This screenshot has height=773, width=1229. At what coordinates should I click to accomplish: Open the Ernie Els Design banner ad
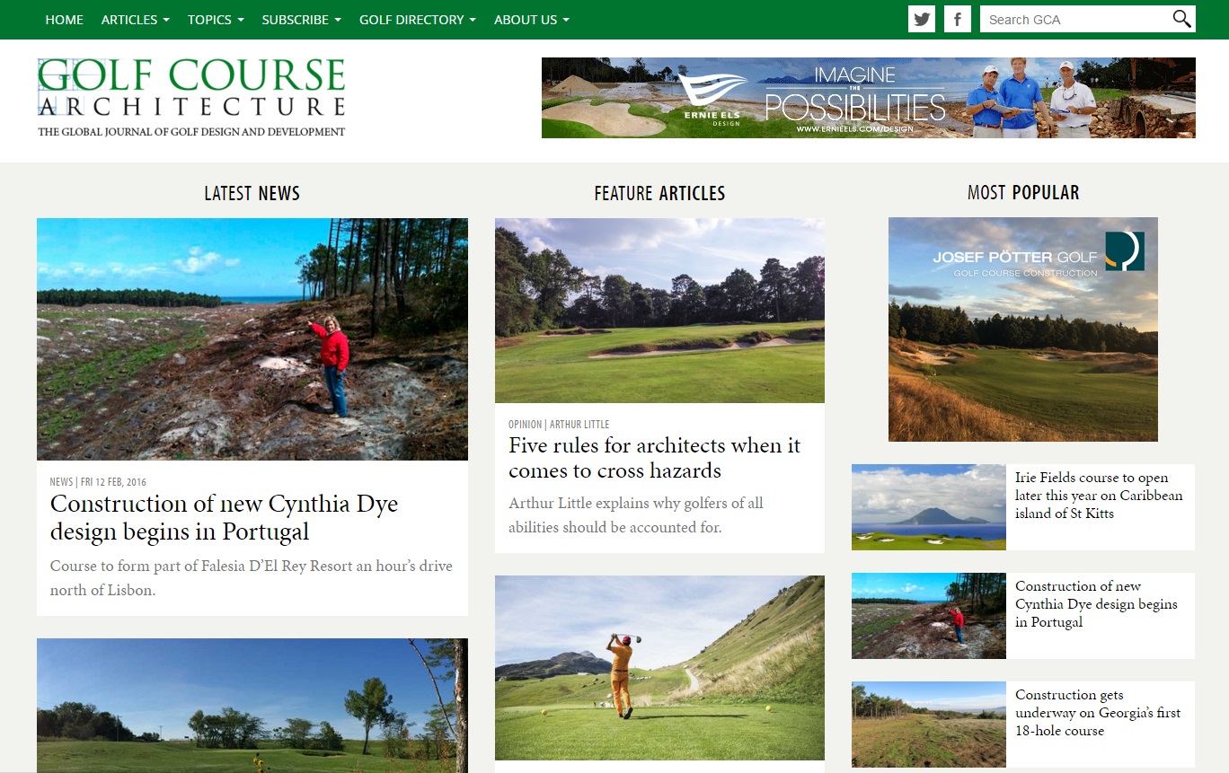click(x=868, y=98)
